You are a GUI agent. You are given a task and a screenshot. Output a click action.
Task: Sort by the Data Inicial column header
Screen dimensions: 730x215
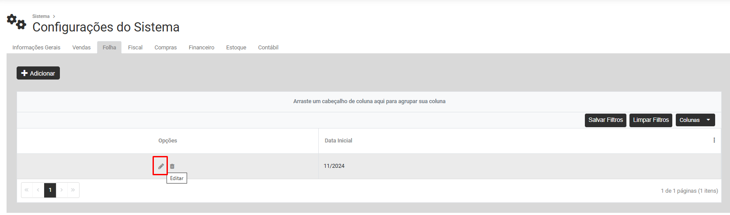338,141
